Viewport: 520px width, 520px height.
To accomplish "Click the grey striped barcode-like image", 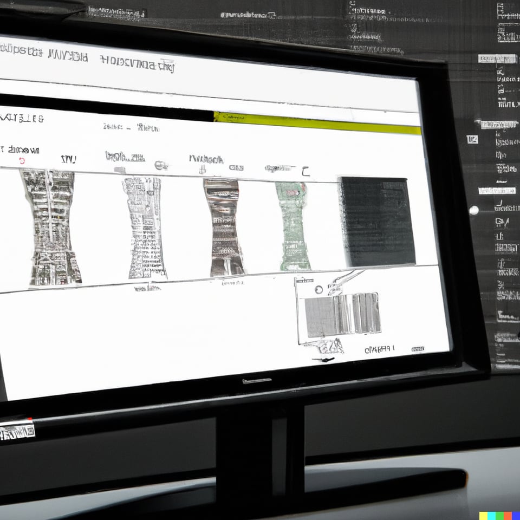I will click(342, 314).
